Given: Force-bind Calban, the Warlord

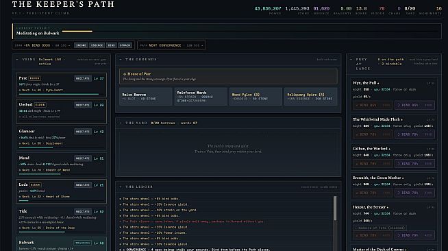Looking at the screenshot, I should [x=373, y=163].
